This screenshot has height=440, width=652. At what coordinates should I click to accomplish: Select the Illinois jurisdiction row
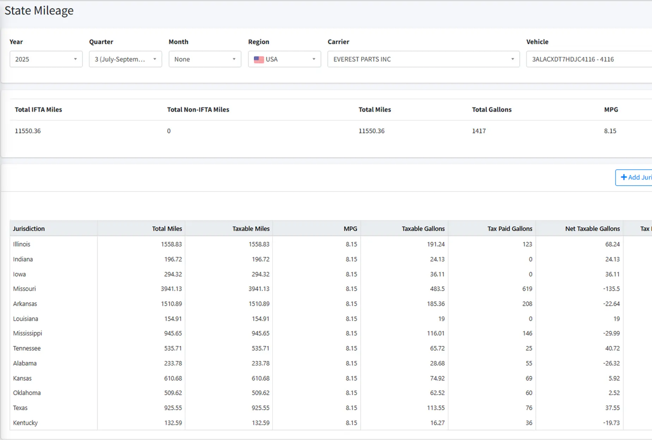click(22, 244)
